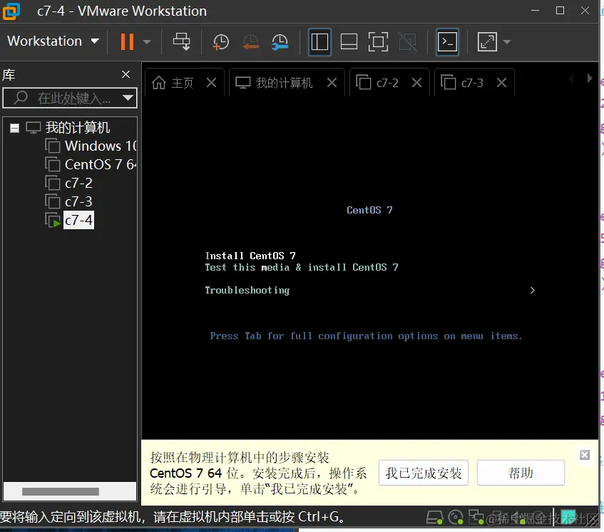The image size is (604, 532).
Task: Select 我的计算机 in the library tree
Action: click(x=78, y=127)
